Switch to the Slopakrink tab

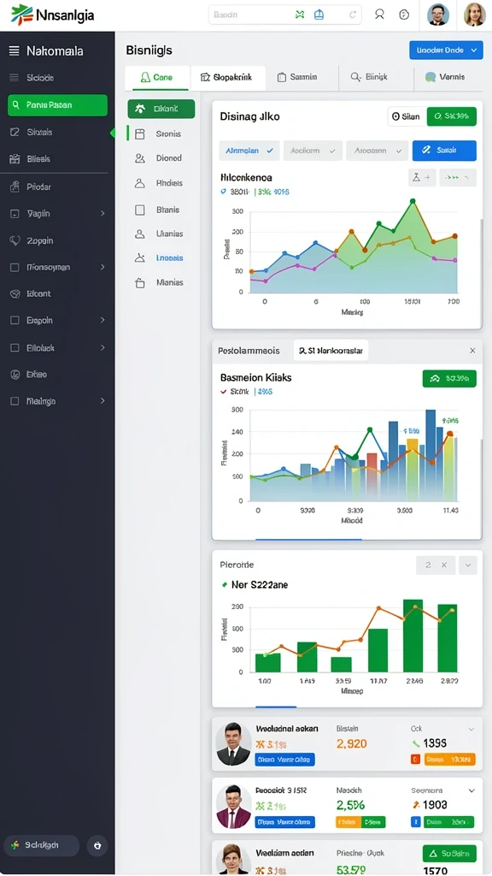tap(227, 78)
